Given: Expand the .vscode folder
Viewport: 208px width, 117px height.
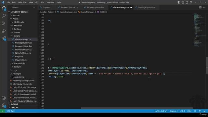Looking at the screenshot, I should tap(16, 15).
